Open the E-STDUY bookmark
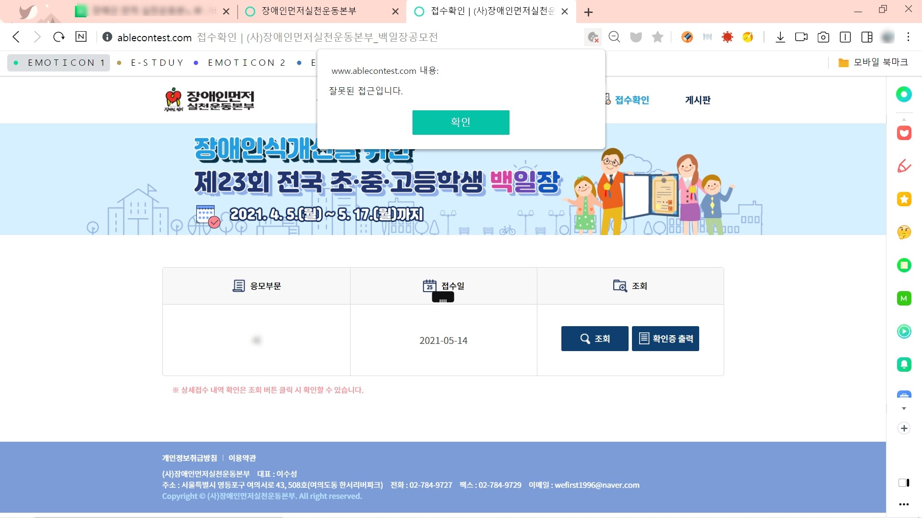Viewport: 922px width, 518px height. (151, 63)
